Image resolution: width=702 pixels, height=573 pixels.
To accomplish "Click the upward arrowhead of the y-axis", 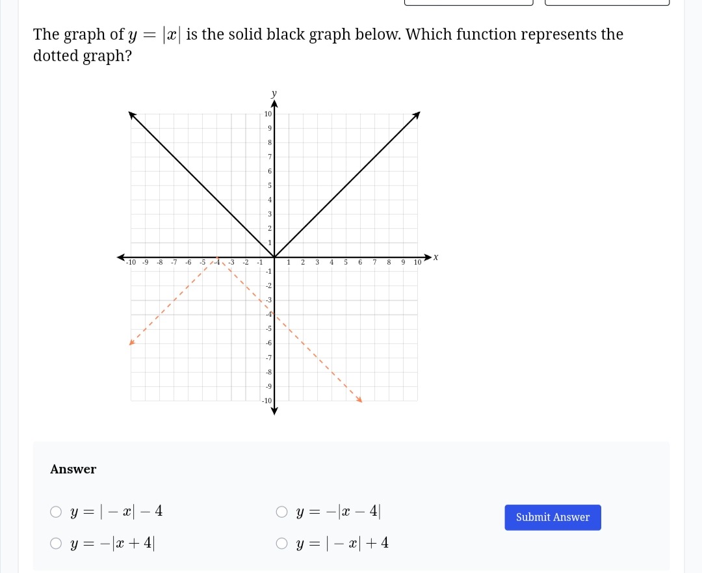I will point(274,104).
